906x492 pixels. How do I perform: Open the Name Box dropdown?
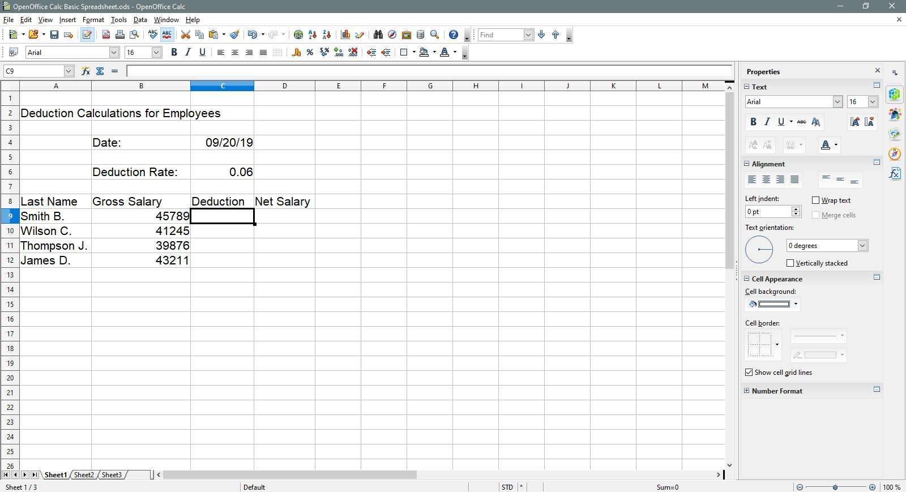pos(69,71)
